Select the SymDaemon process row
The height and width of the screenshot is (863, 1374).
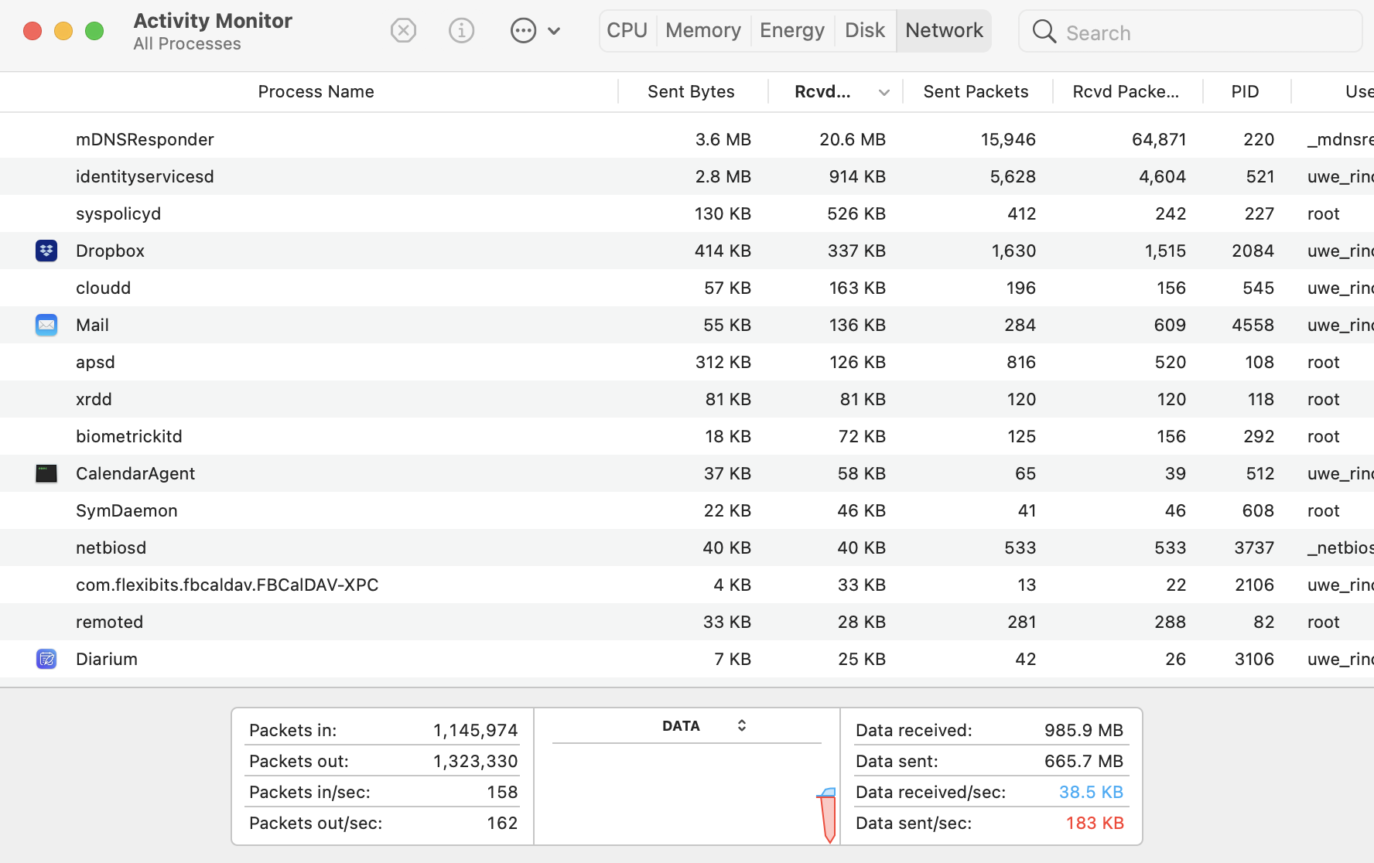click(x=687, y=510)
